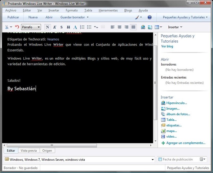This screenshot has width=213, height=173.
Task: Open the Archivo menu
Action: point(11,10)
